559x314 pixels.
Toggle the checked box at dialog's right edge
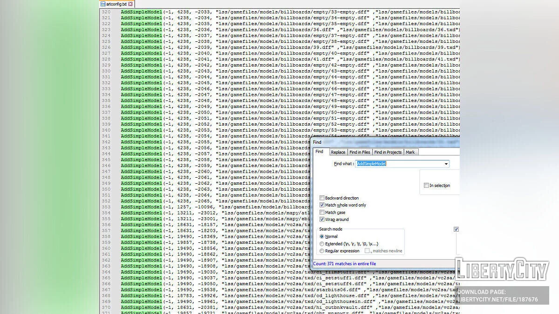[x=456, y=229]
